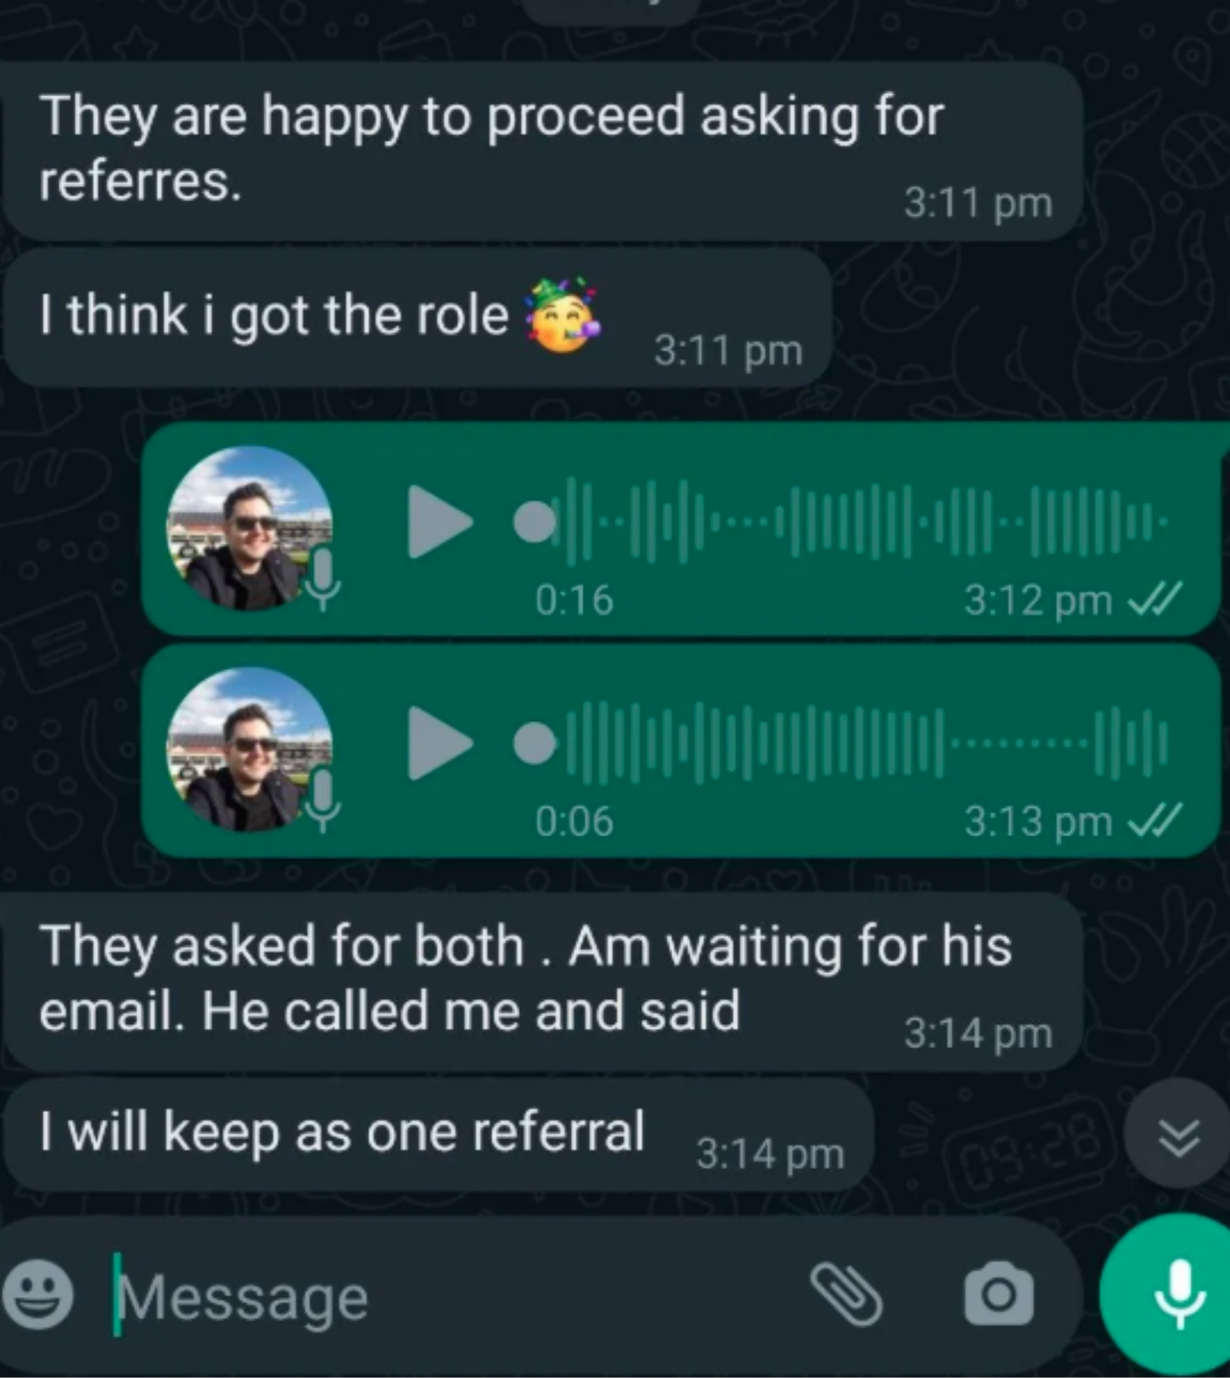
Task: Tap the read-receipt ticks on 3:13 pm voice note
Action: 1153,821
